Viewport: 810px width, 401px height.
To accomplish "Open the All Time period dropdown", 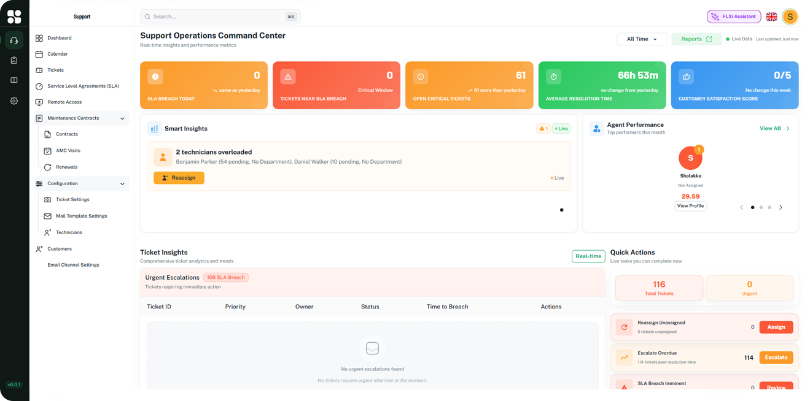I will (642, 39).
